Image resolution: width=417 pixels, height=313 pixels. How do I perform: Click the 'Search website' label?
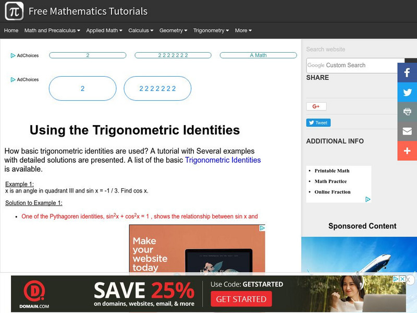pyautogui.click(x=326, y=49)
